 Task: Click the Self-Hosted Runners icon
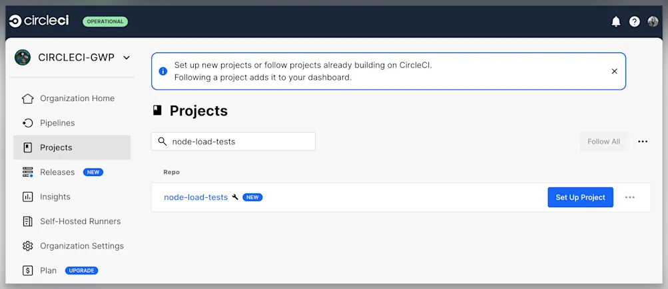[x=28, y=221]
